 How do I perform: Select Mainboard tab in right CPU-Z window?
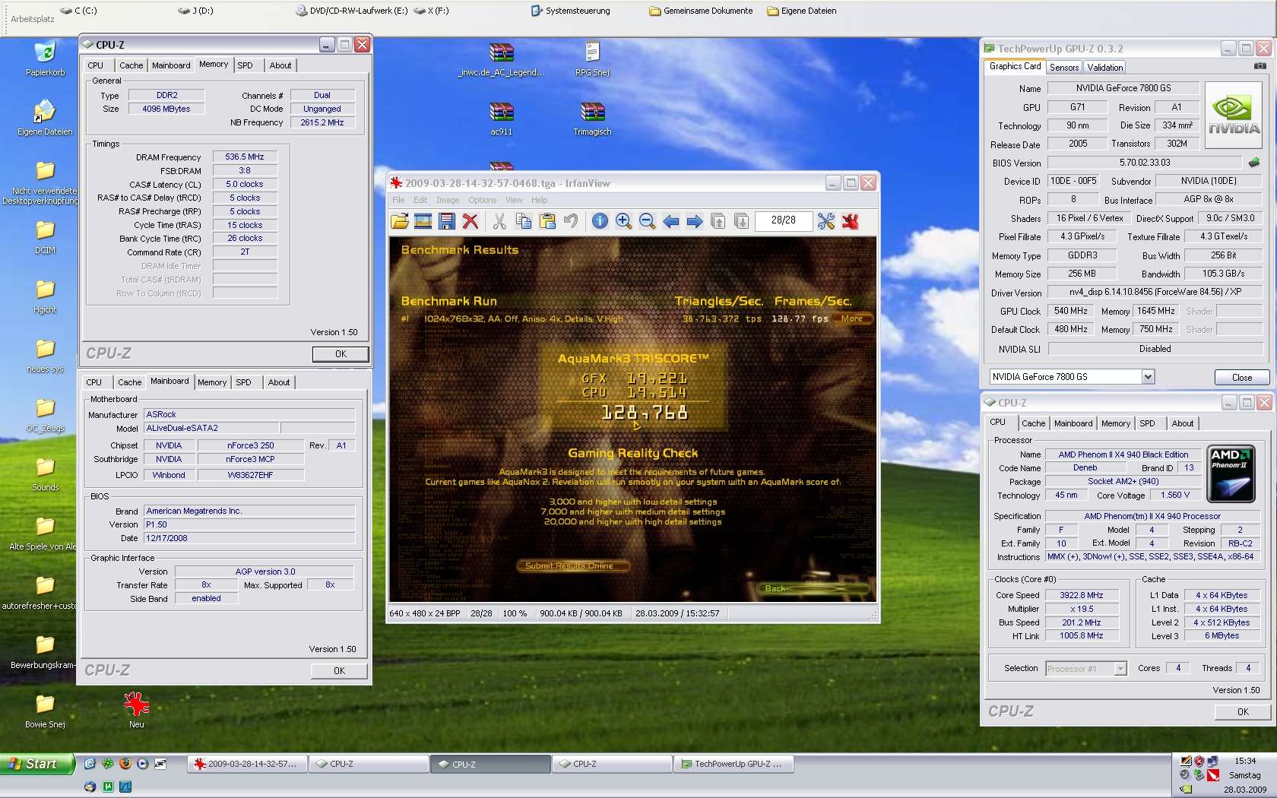(x=1073, y=423)
